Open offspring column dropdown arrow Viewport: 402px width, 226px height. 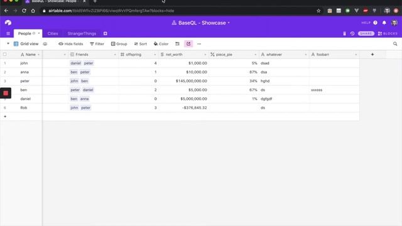coord(155,55)
